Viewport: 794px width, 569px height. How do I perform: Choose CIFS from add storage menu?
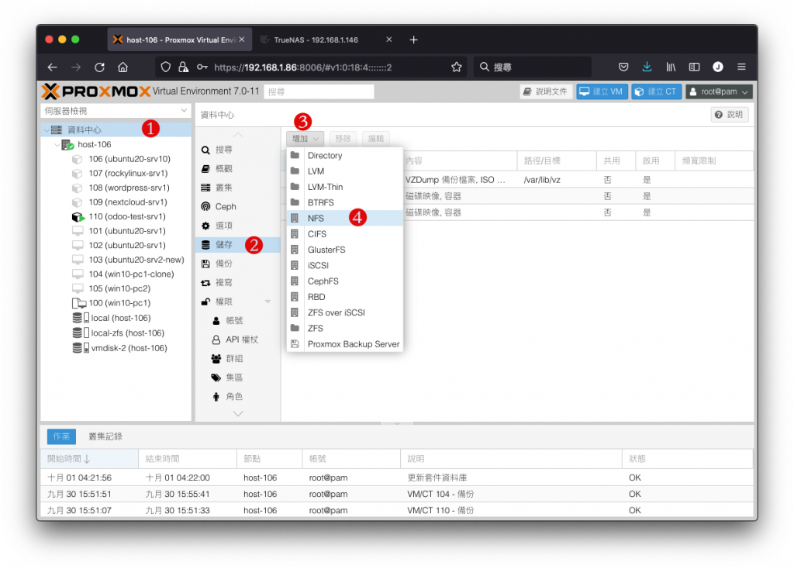coord(344,234)
